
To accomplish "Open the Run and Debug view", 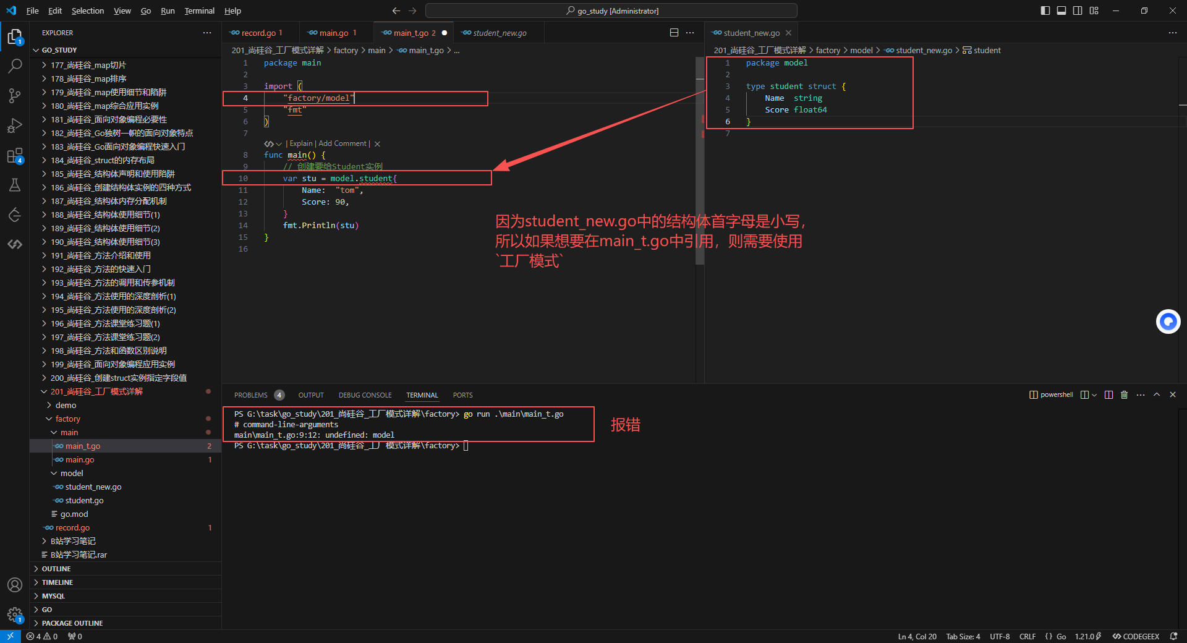I will pos(15,126).
